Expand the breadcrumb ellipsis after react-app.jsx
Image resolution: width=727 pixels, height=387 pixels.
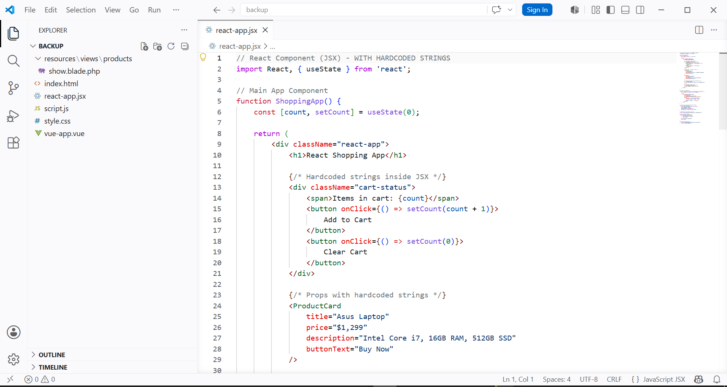(x=273, y=46)
